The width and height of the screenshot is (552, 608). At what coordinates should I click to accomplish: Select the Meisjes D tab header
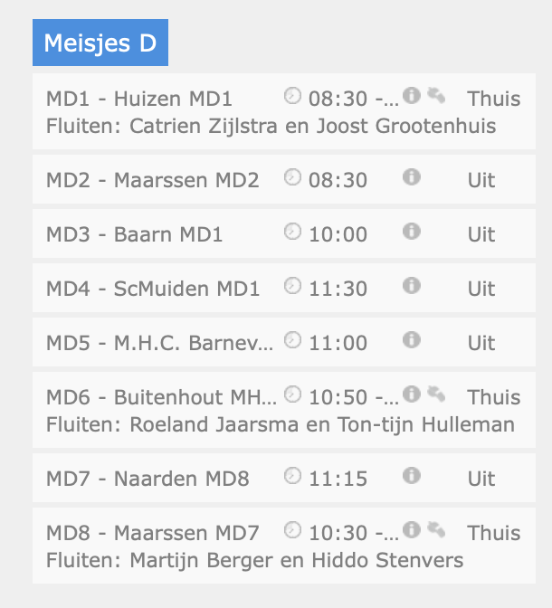pyautogui.click(x=100, y=43)
